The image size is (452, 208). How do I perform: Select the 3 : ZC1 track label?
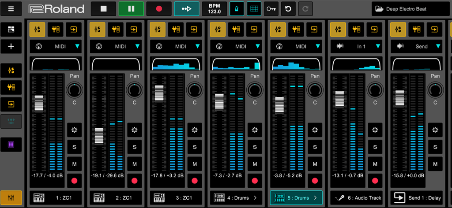pyautogui.click(x=176, y=198)
